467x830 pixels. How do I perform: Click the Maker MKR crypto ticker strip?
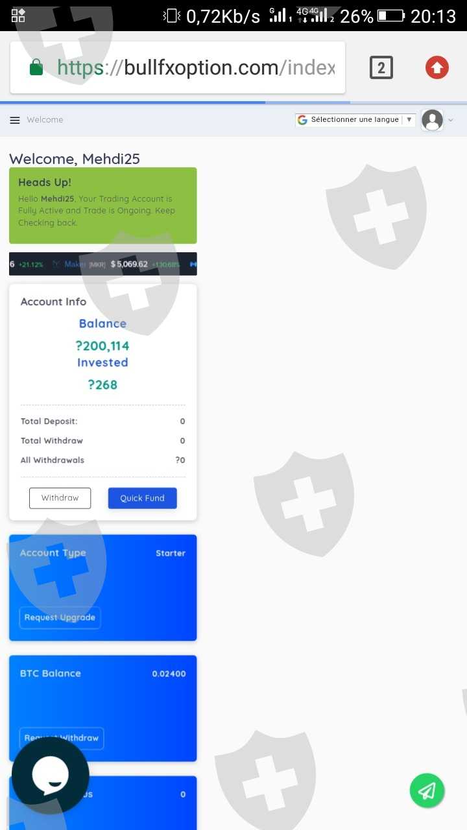[103, 264]
